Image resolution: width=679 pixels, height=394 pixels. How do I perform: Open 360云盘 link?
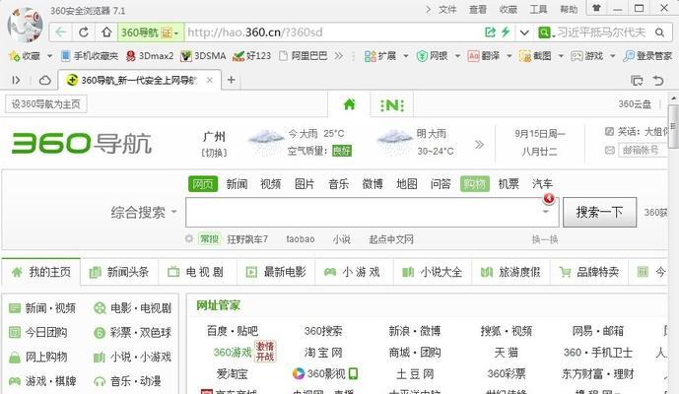[x=635, y=103]
